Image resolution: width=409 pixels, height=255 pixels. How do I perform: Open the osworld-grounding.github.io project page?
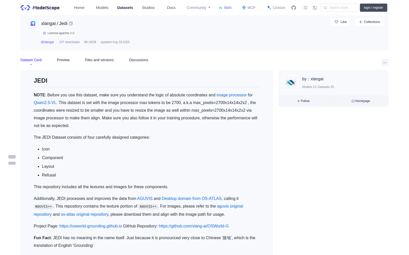pos(91,226)
